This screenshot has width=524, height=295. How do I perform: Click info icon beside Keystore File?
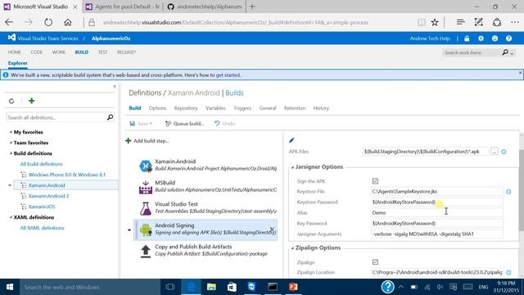coord(508,192)
